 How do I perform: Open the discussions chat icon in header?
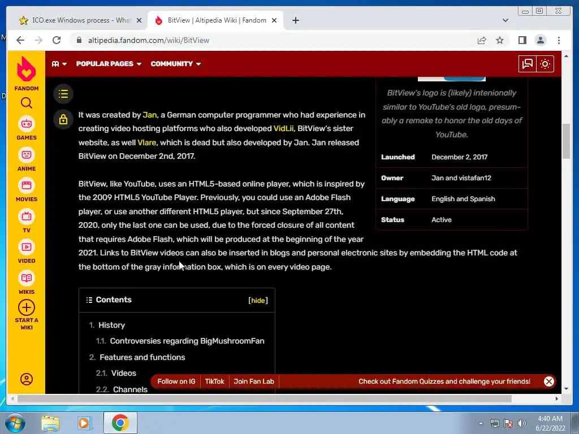pyautogui.click(x=528, y=64)
